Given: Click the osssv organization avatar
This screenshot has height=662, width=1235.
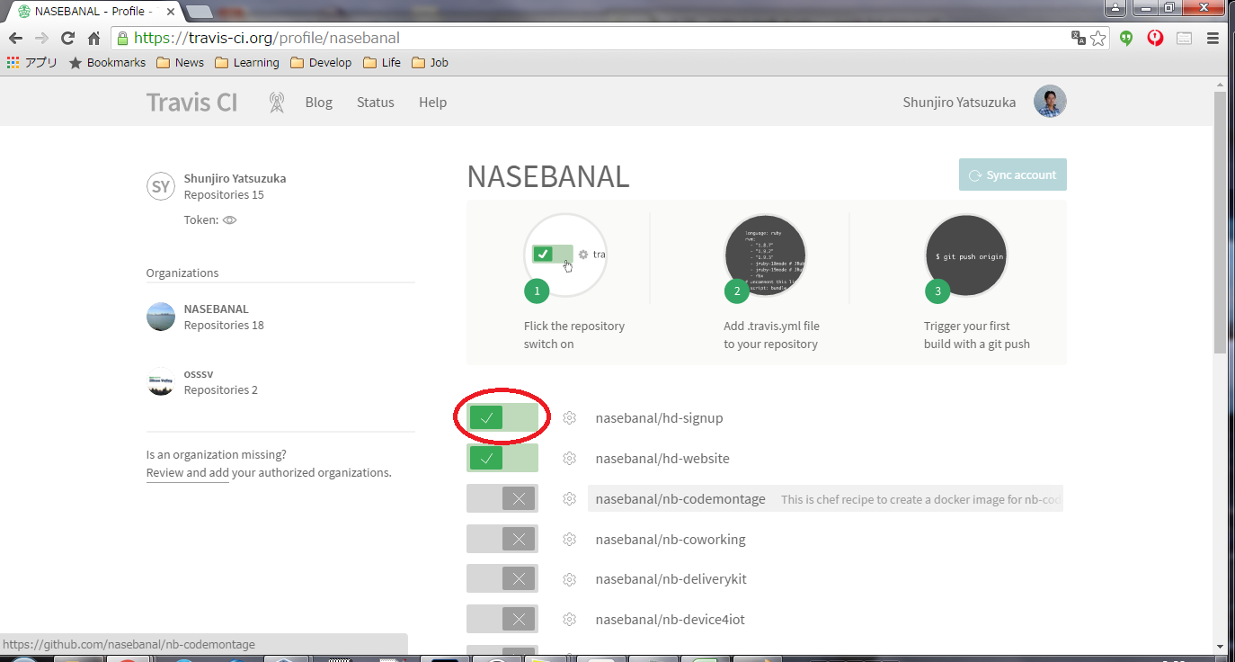Looking at the screenshot, I should click(x=161, y=381).
